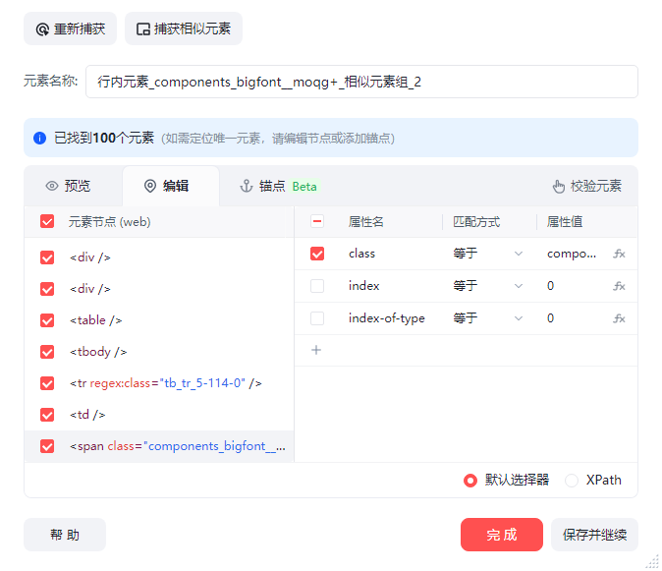The image size is (662, 571).
Task: Switch to the 预览 preview tab
Action: pos(68,186)
